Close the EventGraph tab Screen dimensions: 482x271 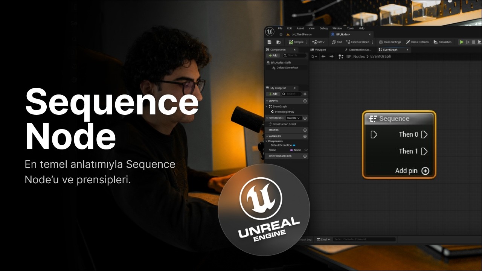click(407, 50)
